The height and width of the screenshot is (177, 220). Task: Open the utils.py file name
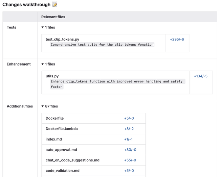pyautogui.click(x=52, y=76)
